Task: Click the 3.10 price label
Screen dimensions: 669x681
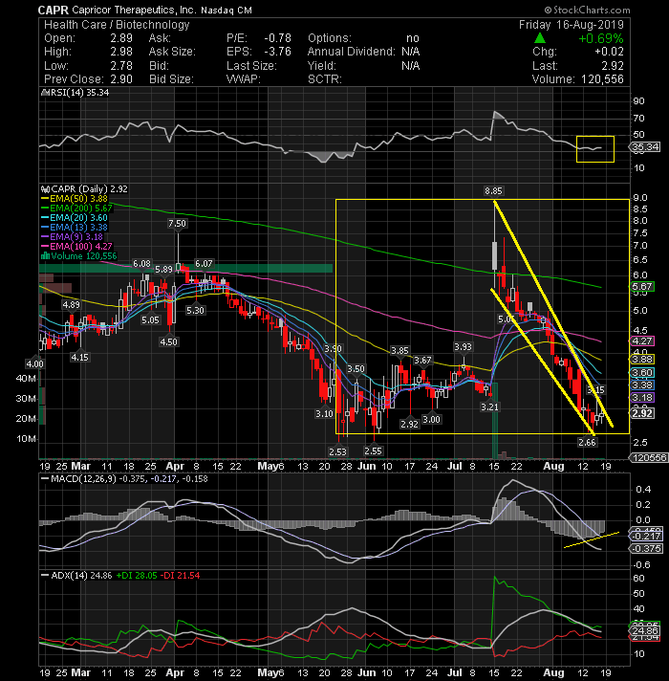Action: pos(324,413)
